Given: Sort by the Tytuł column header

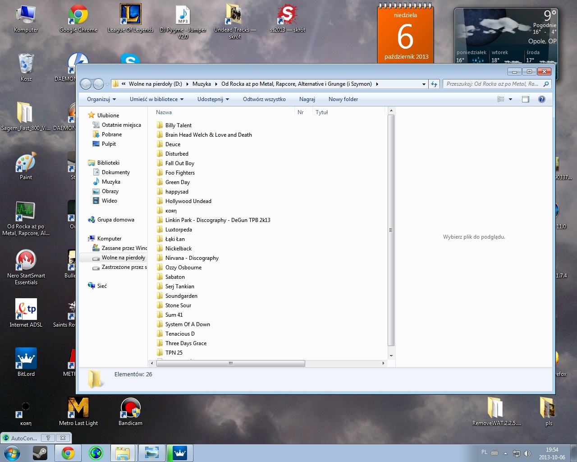Looking at the screenshot, I should [348, 112].
